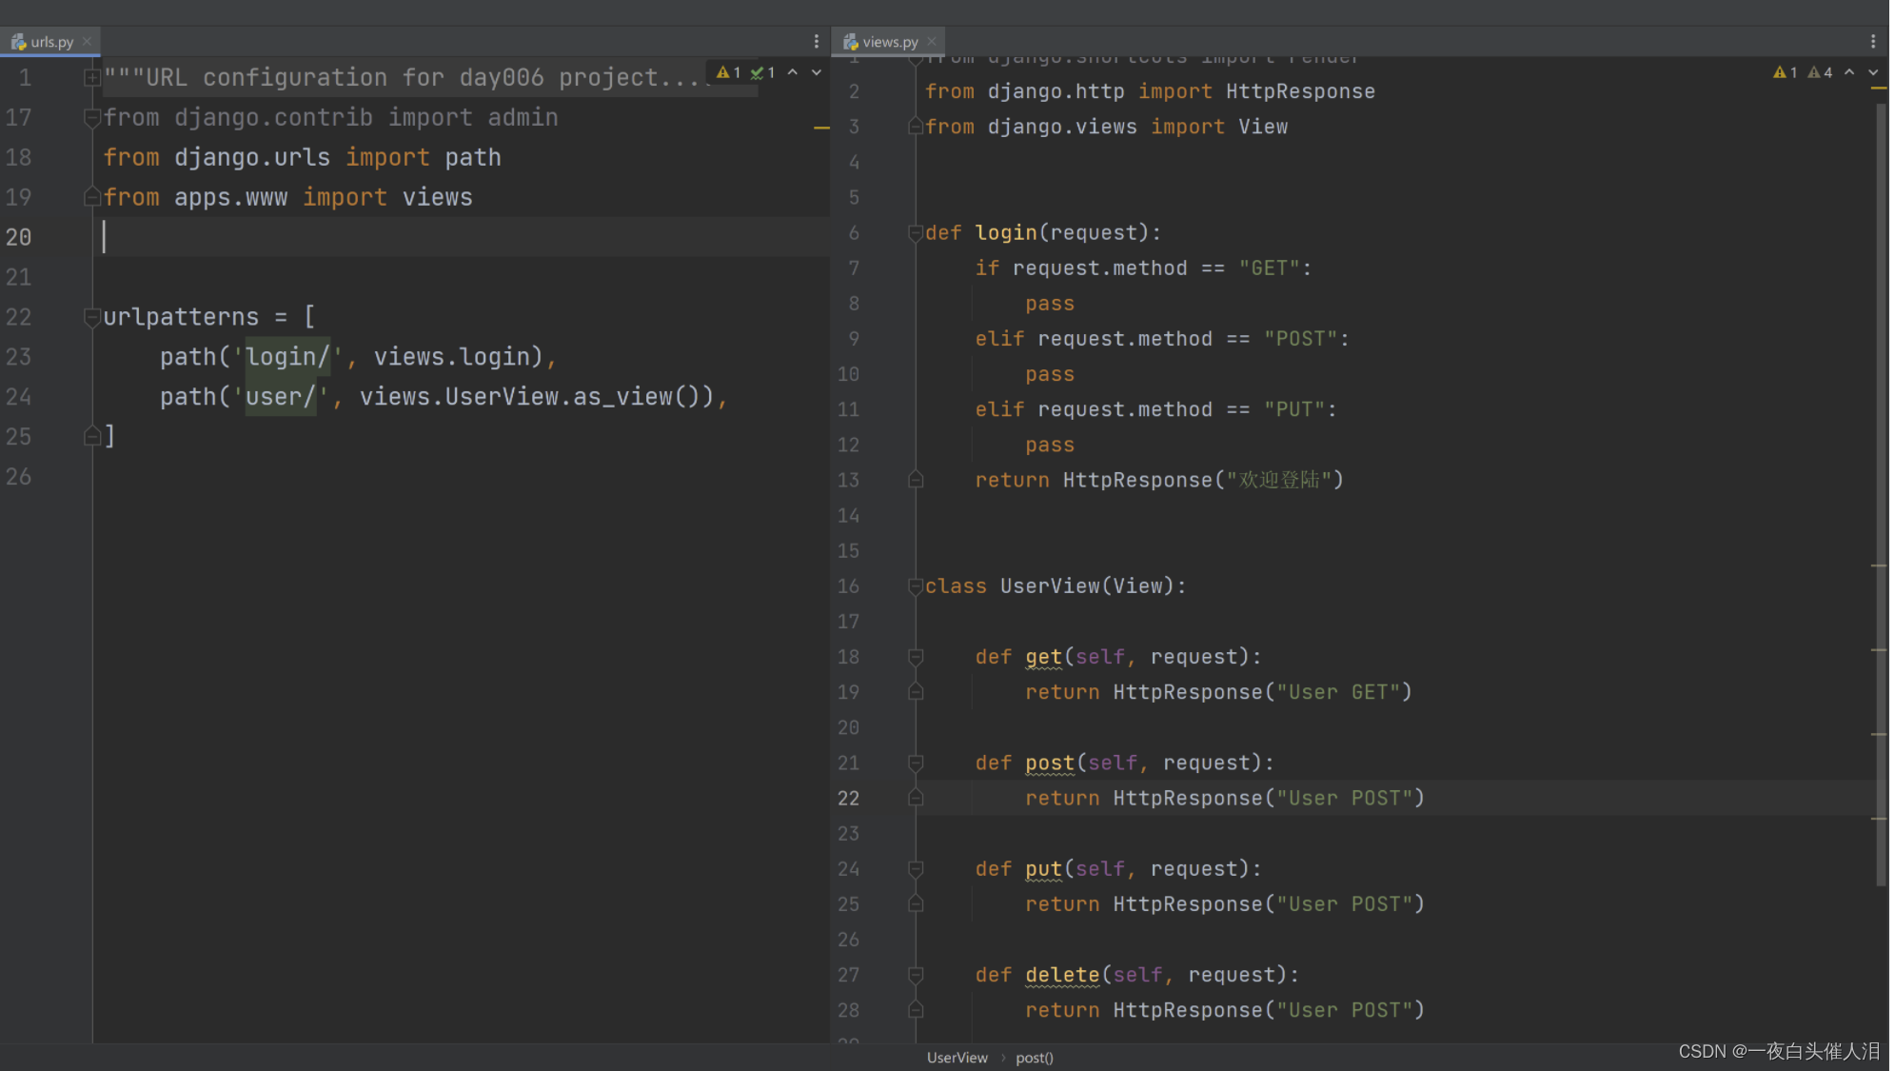Collapse the put method fold marker

click(x=915, y=868)
